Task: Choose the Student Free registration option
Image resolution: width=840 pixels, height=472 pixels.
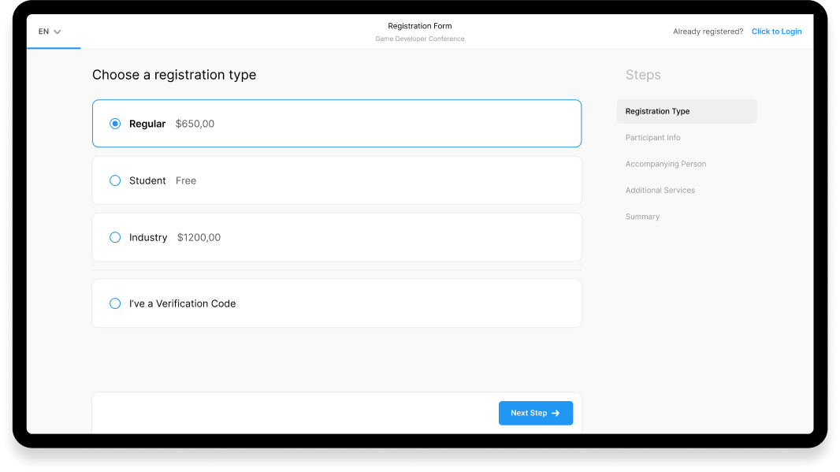Action: pos(114,180)
